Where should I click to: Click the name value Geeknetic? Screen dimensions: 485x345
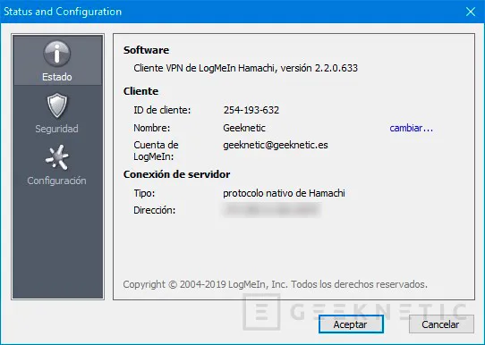[244, 128]
